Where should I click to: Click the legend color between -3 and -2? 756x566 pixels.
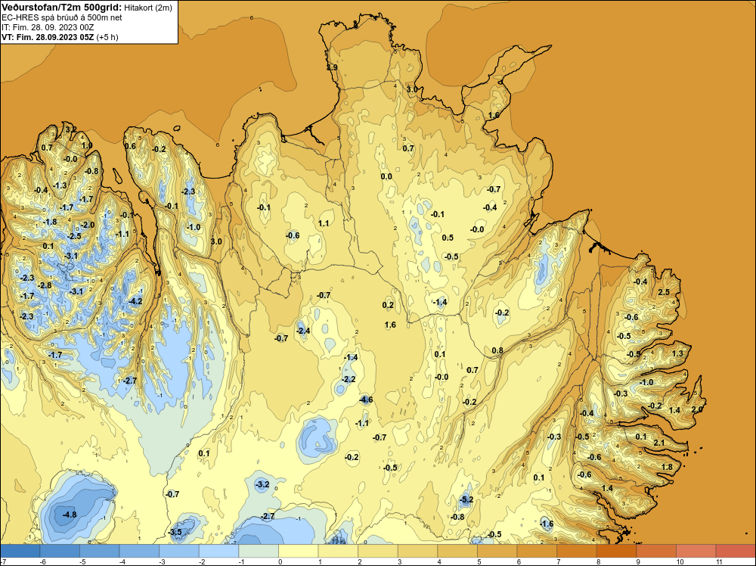pyautogui.click(x=179, y=551)
